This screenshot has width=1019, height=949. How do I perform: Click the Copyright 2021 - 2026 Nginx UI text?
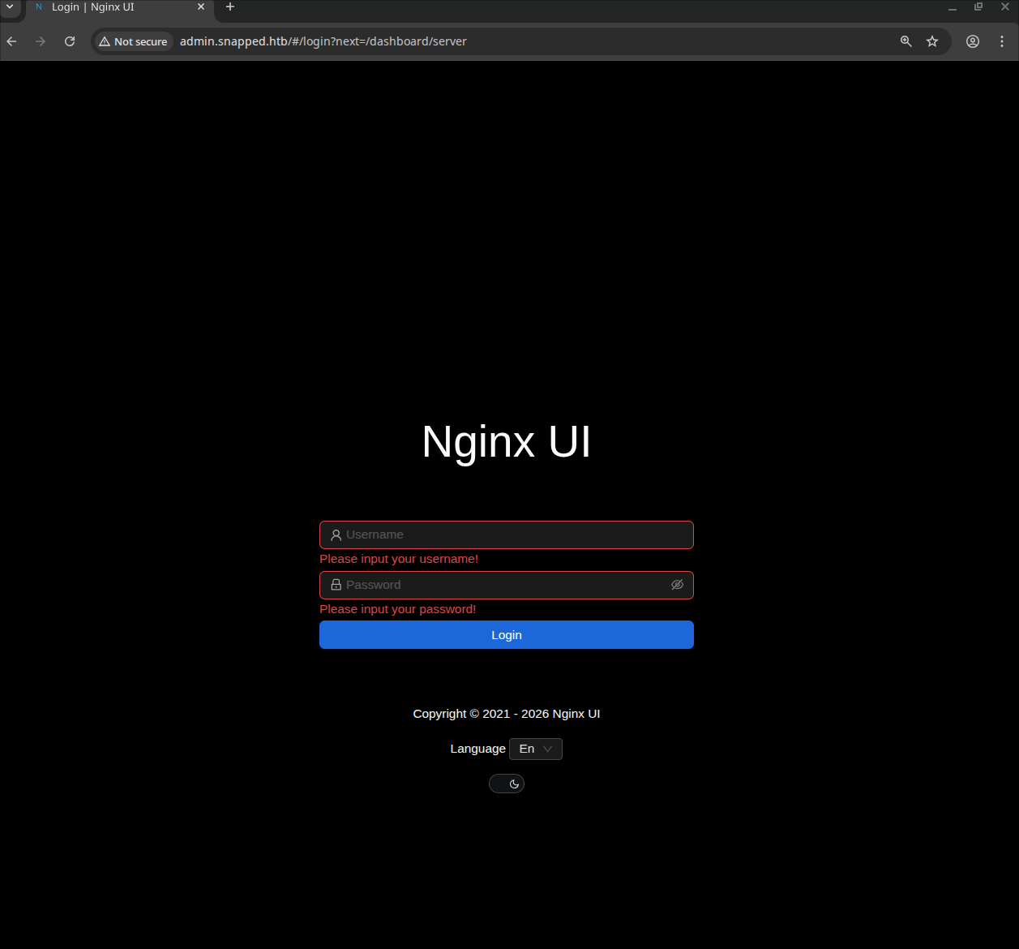[507, 714]
